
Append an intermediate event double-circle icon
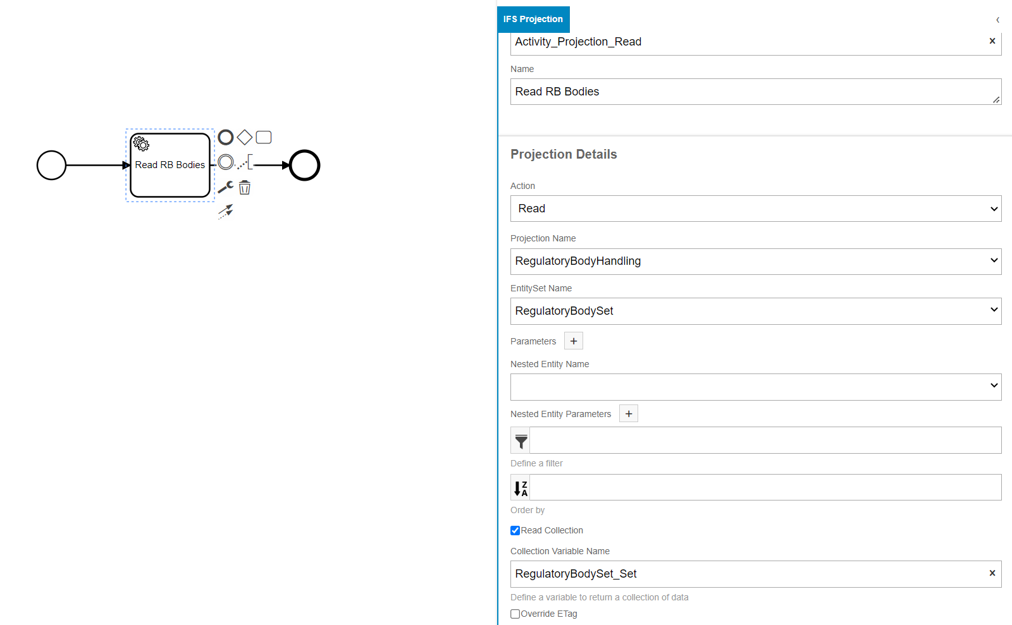click(226, 162)
